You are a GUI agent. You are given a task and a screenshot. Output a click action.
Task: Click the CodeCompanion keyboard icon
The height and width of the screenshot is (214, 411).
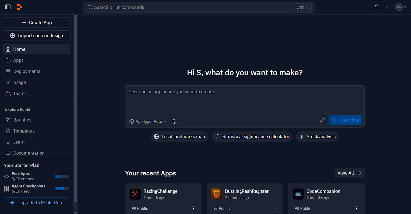click(x=298, y=194)
